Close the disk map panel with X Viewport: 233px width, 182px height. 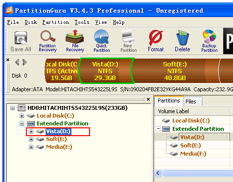(8, 60)
